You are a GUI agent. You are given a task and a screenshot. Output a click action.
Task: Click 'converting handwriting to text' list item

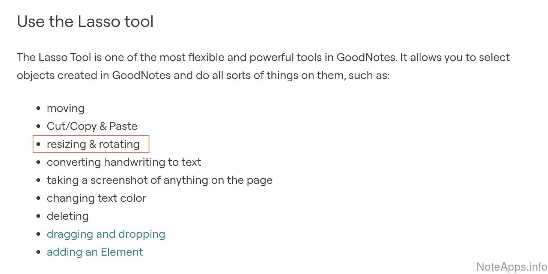point(124,162)
